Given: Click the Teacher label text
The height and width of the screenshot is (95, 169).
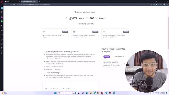Looking at the screenshot, I should pos(82,18).
